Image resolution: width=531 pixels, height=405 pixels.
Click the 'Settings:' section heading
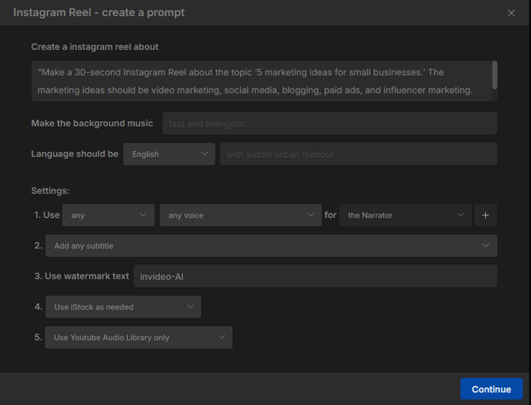pos(50,191)
